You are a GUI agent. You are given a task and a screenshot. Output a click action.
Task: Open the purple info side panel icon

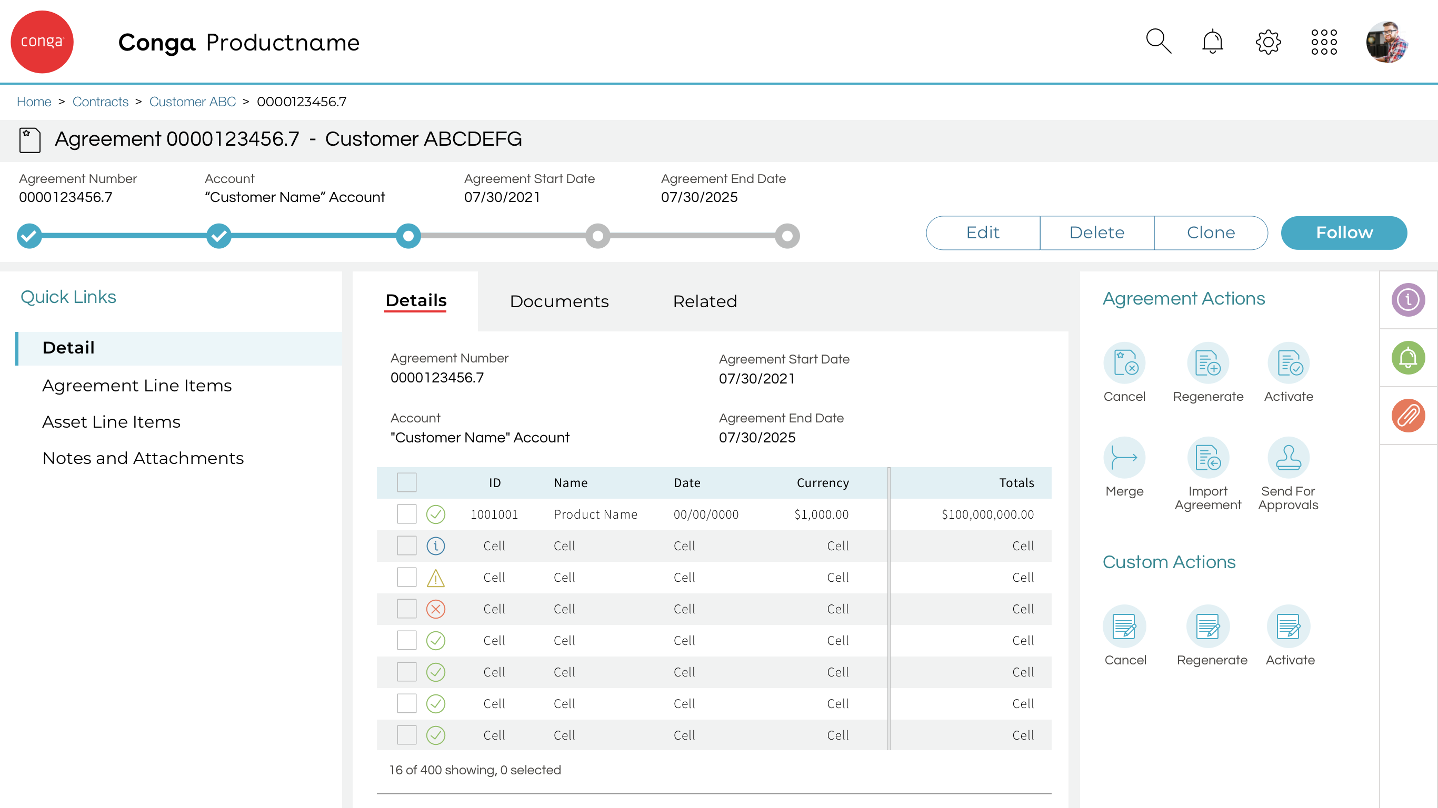coord(1407,300)
